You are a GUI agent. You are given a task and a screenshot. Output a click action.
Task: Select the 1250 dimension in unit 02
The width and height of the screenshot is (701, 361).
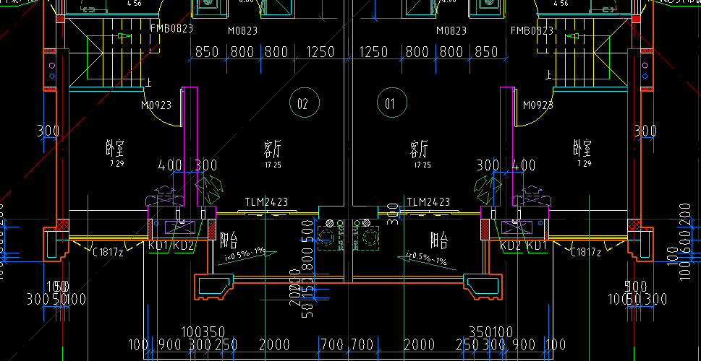pyautogui.click(x=320, y=52)
